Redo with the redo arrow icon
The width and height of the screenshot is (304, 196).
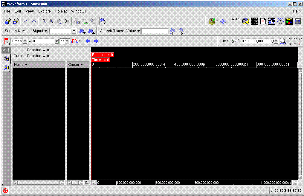(x=34, y=21)
